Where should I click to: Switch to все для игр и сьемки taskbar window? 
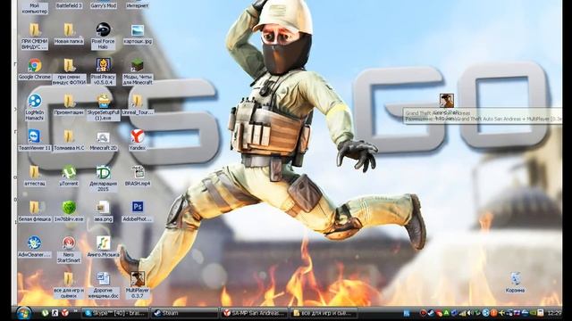pyautogui.click(x=324, y=313)
